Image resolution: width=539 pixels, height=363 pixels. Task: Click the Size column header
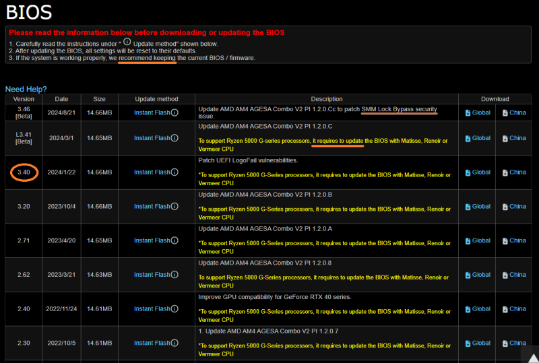(99, 99)
